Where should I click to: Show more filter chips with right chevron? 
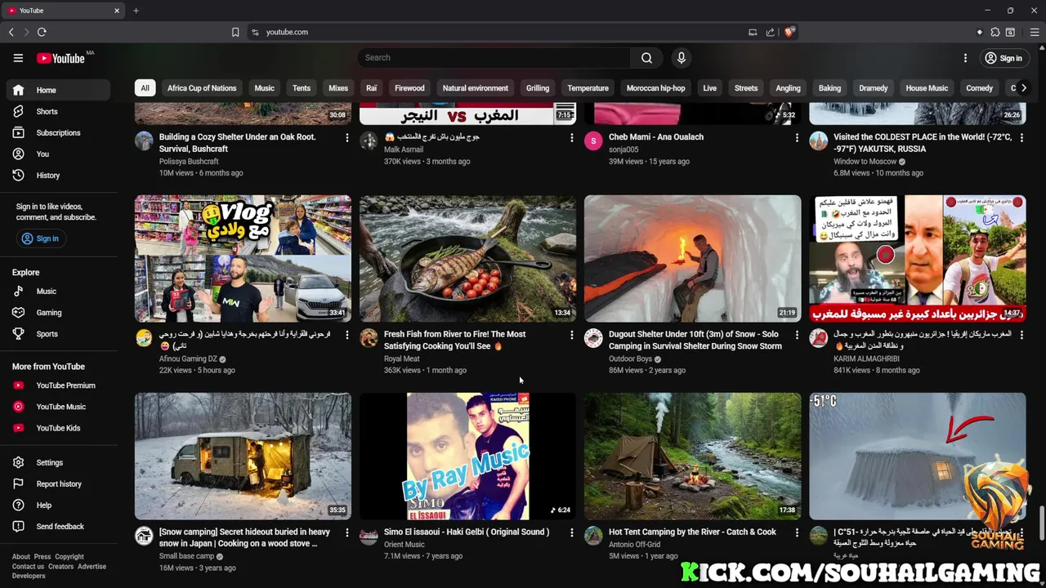point(1023,88)
